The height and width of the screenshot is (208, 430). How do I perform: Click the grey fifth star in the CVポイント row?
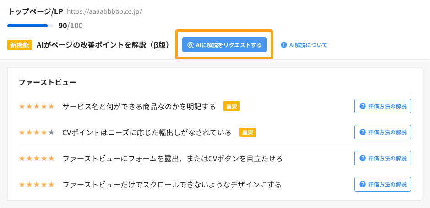point(51,133)
